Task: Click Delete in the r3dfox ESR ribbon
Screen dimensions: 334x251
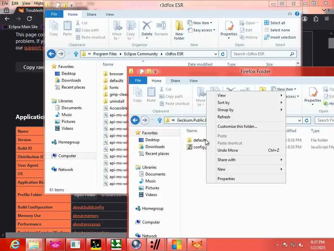Action: pos(147,29)
